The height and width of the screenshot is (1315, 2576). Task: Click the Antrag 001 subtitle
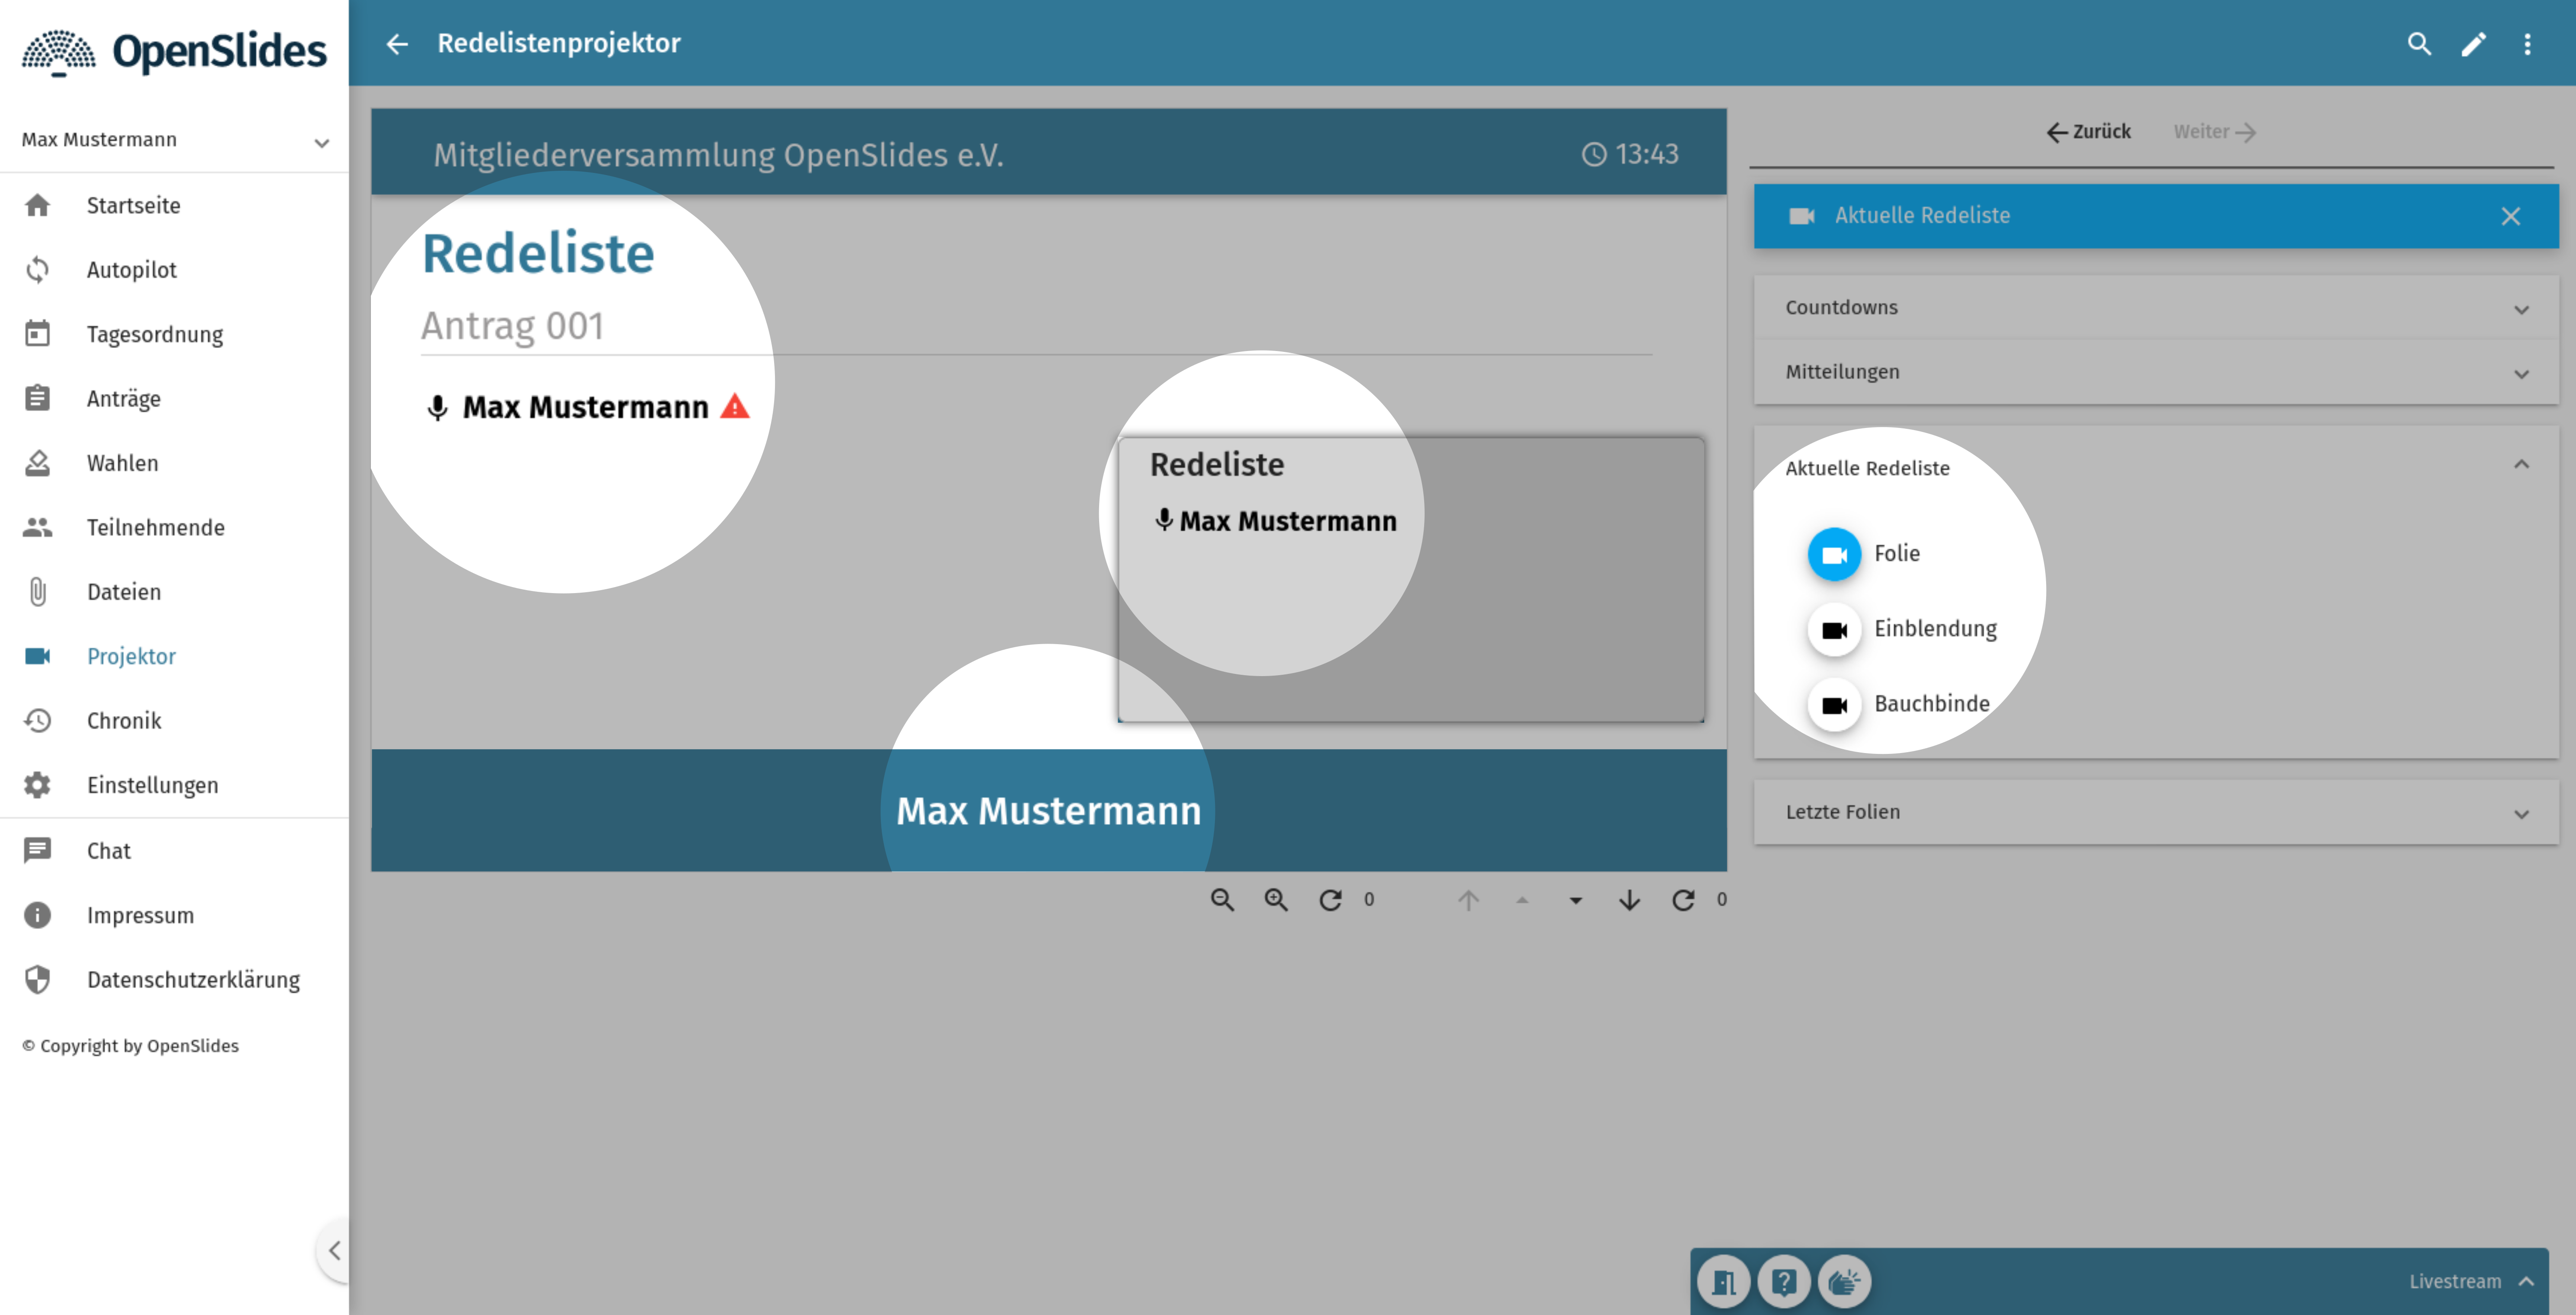pyautogui.click(x=512, y=326)
